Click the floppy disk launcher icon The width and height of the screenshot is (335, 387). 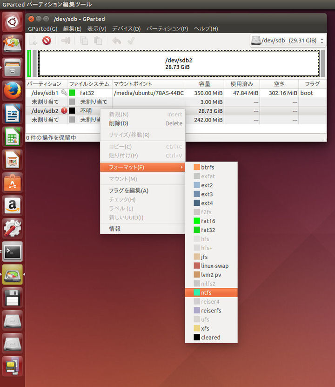[x=12, y=297]
